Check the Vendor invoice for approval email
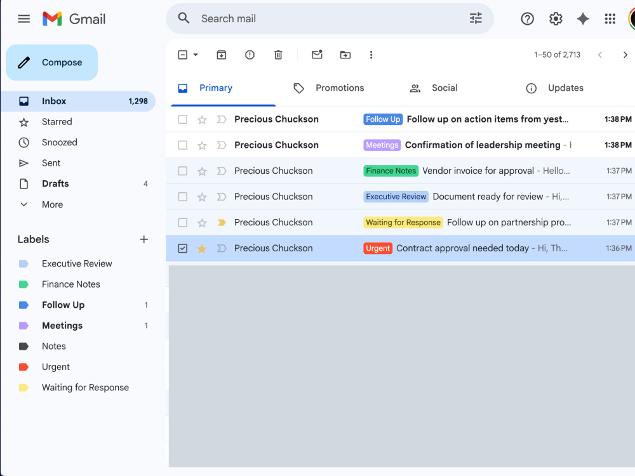This screenshot has width=635, height=476. click(183, 171)
